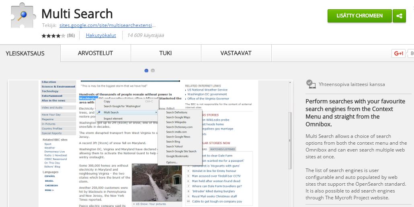This screenshot has height=207, width=414.
Task: Click the fallen tree snow photo
Action: (157, 182)
